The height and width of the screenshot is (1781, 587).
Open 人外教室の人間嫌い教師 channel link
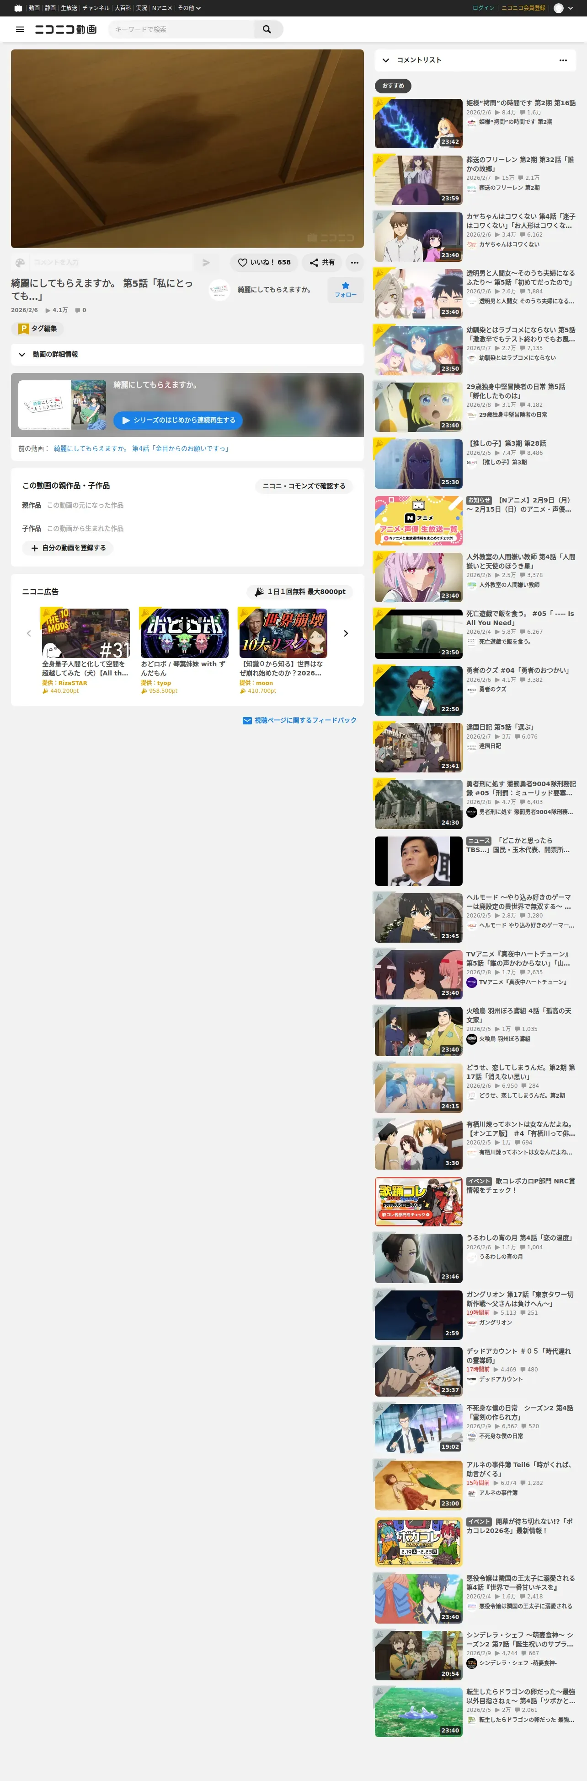(510, 585)
